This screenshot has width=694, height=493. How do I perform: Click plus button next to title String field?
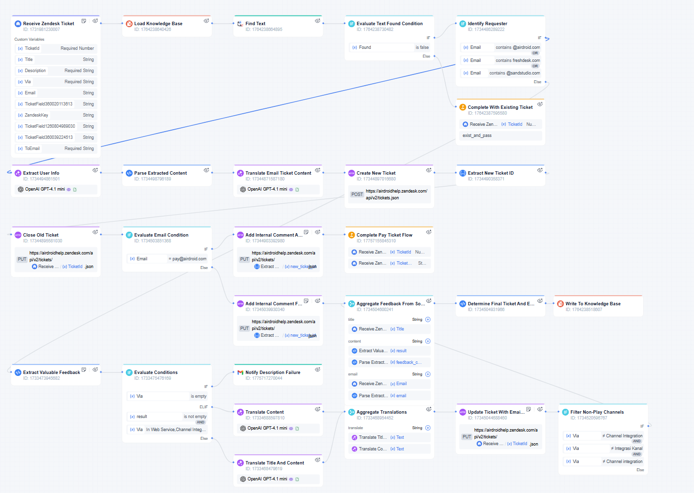428,319
